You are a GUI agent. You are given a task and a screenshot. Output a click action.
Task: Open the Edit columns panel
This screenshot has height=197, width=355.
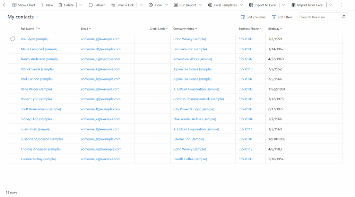coord(253,17)
